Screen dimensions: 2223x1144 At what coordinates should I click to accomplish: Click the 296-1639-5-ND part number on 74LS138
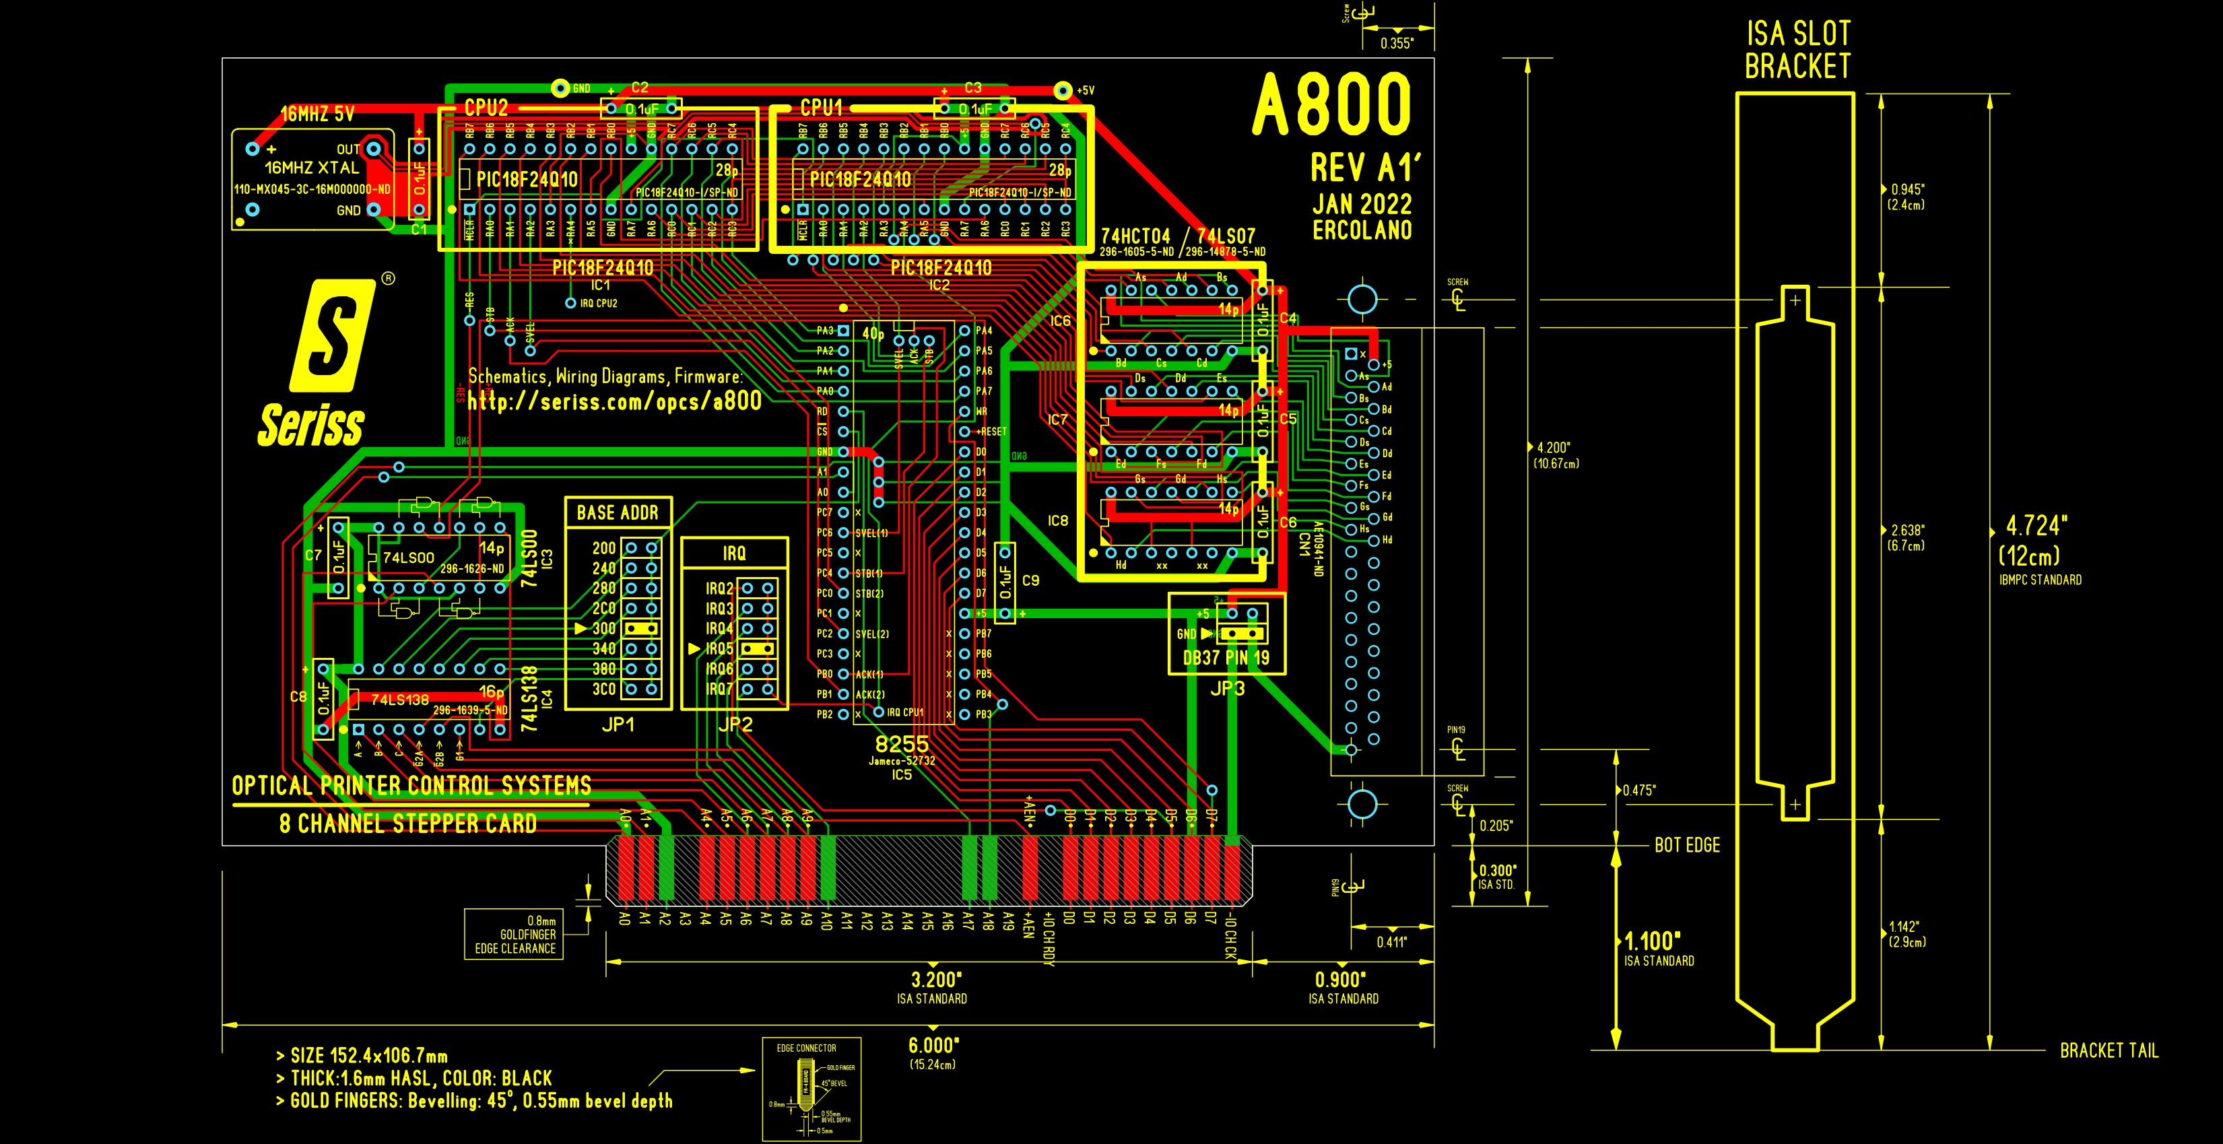pyautogui.click(x=470, y=710)
